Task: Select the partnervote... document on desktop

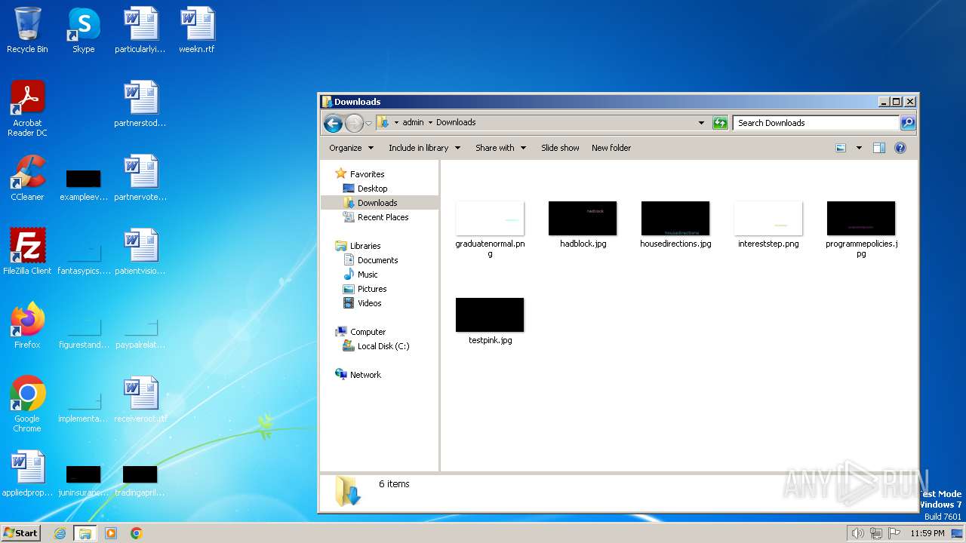Action: pos(140,178)
